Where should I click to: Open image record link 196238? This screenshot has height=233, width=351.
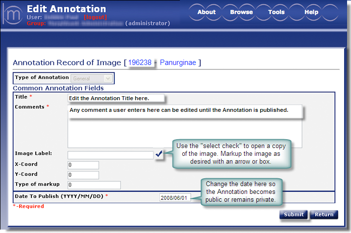[140, 63]
